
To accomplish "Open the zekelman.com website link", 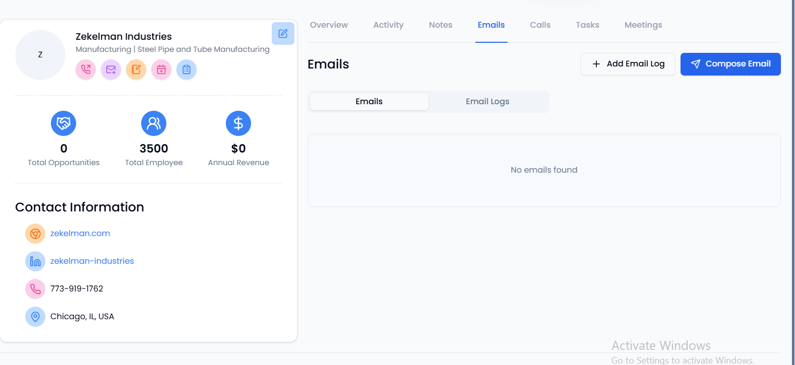I will click(x=80, y=234).
